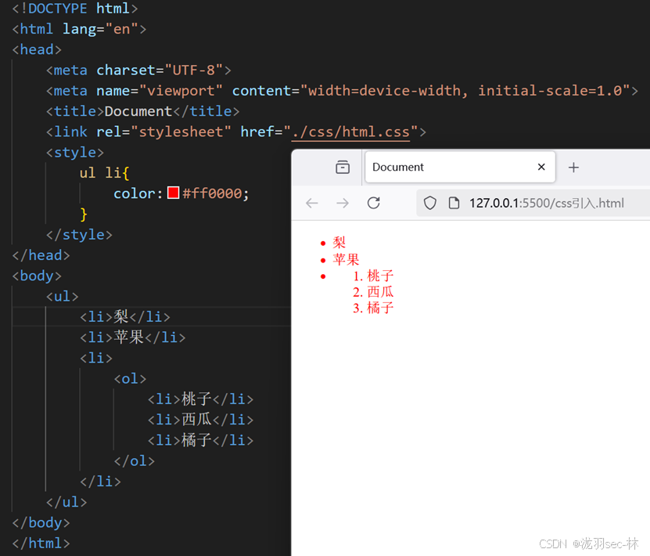Click the closing </body> tag

[x=41, y=522]
